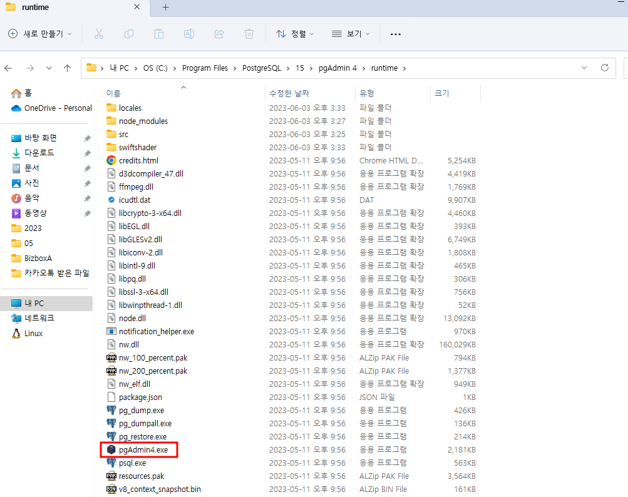
Task: Select the pgAdmin4.exe application icon
Action: point(111,450)
